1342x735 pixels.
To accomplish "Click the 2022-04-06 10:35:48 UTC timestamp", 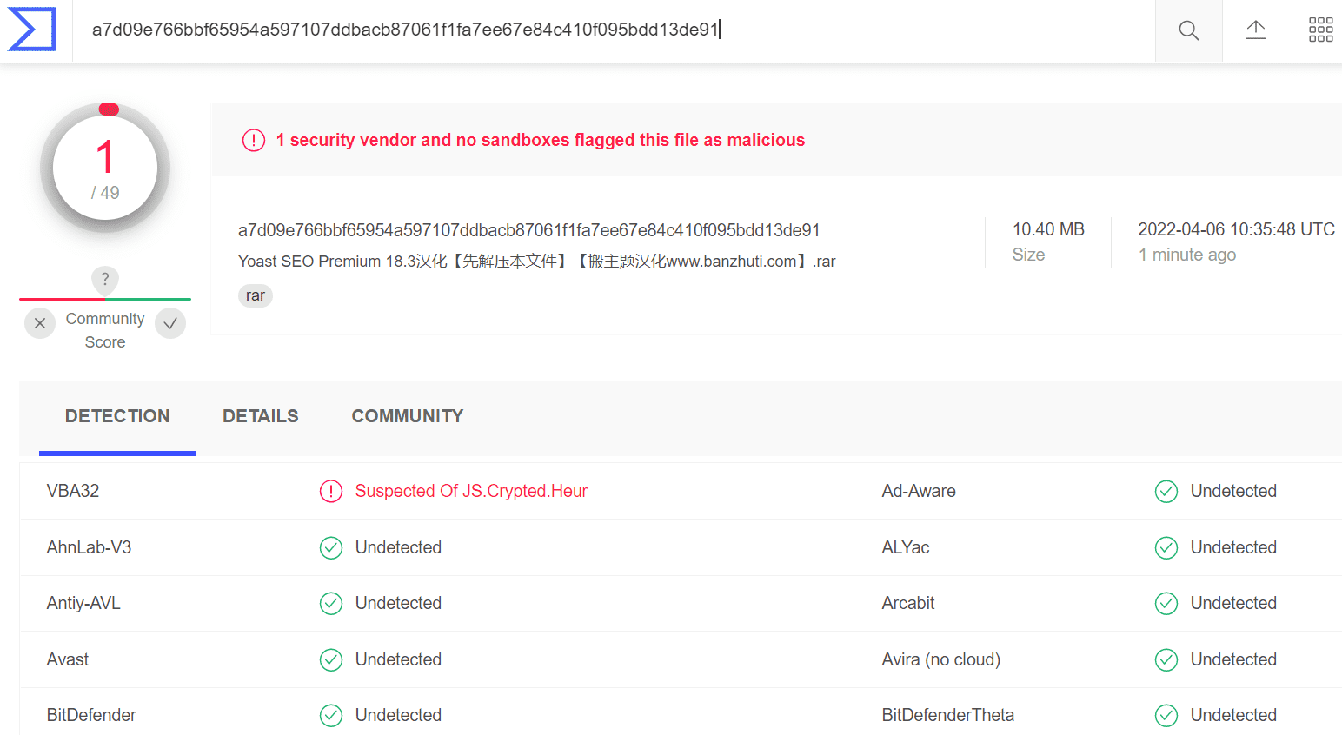I will [x=1236, y=229].
